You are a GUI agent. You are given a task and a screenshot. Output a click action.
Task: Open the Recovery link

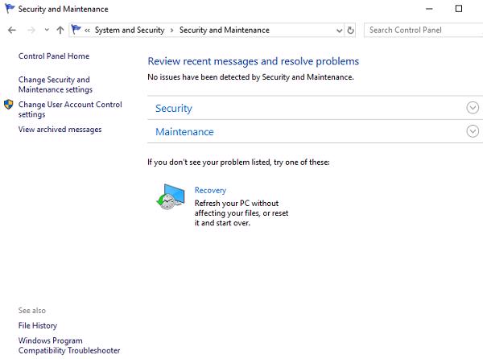210,190
